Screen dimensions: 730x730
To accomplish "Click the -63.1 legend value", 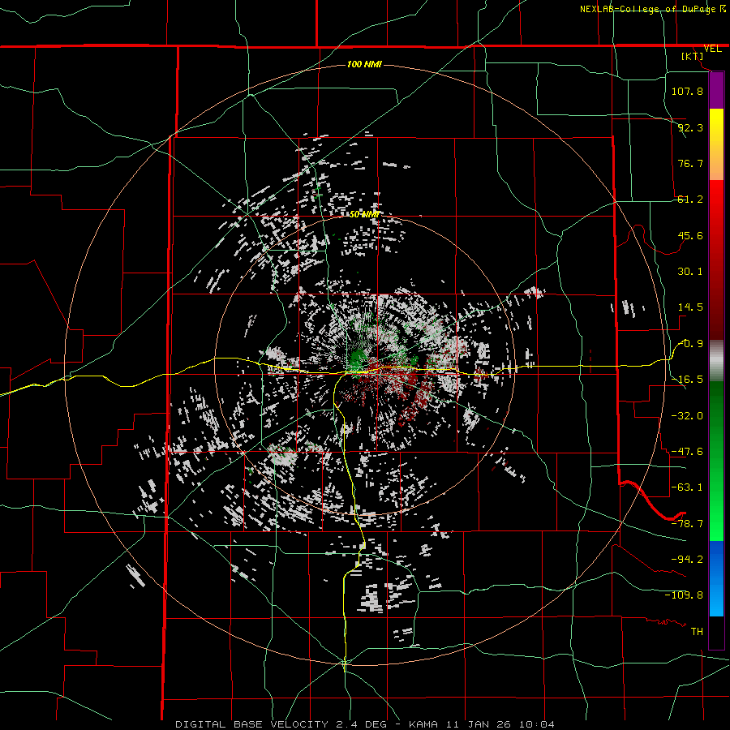I will (687, 487).
